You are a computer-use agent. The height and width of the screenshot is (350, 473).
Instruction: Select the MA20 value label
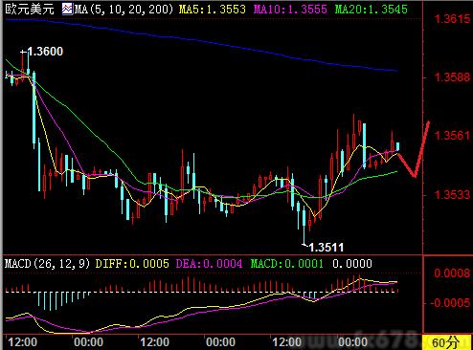372,10
